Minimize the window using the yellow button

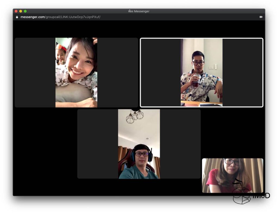click(x=21, y=11)
